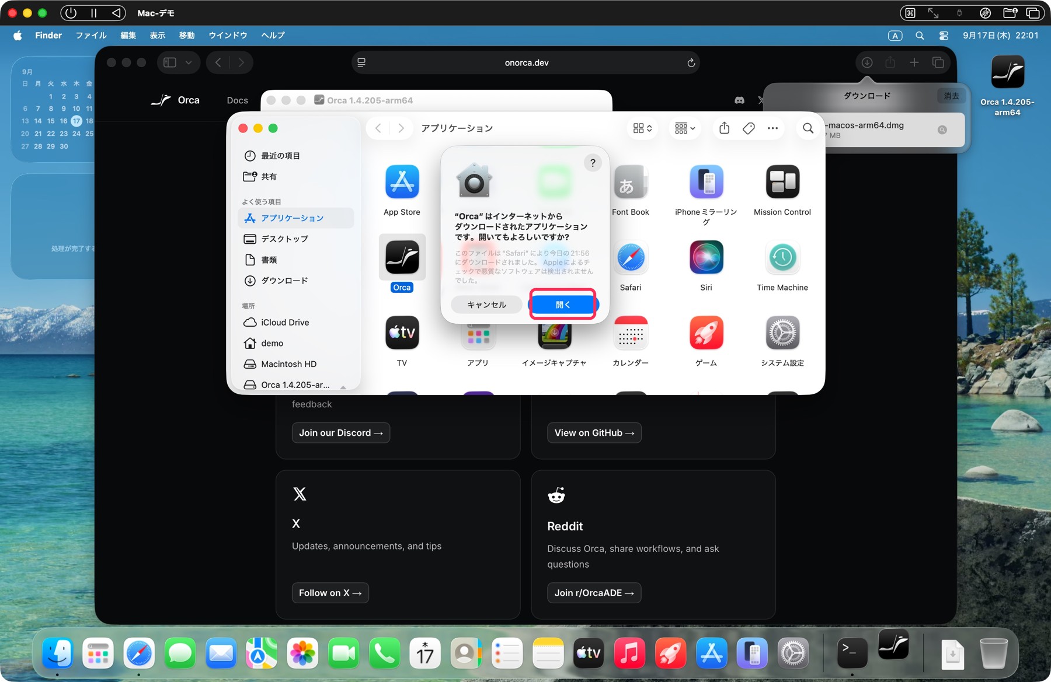Select 最近の項目 in Finder sidebar
1051x682 pixels.
pyautogui.click(x=297, y=156)
